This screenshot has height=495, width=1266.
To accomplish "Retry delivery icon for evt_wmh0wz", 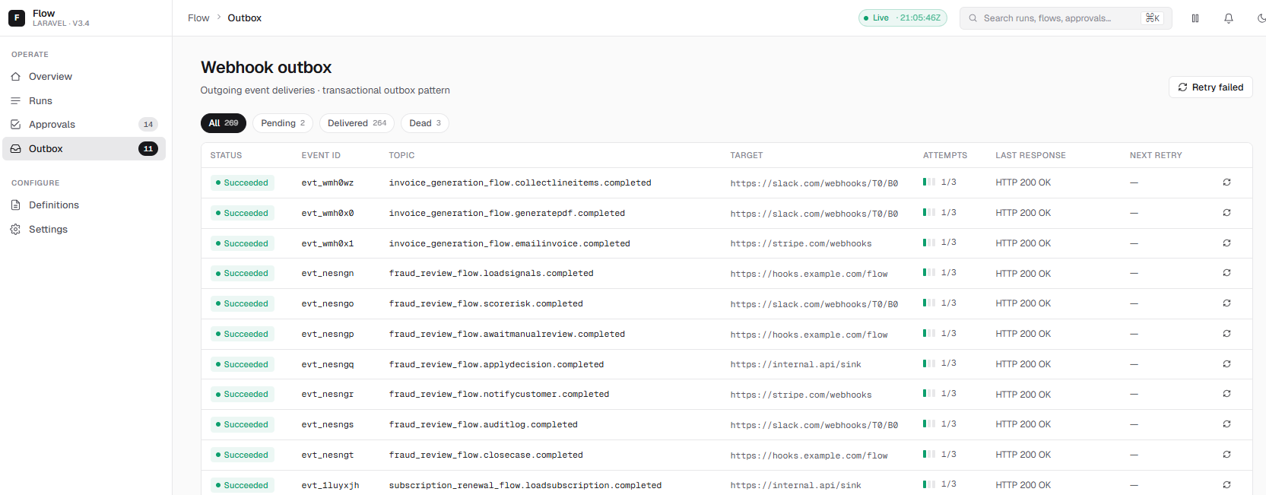I will click(1226, 182).
